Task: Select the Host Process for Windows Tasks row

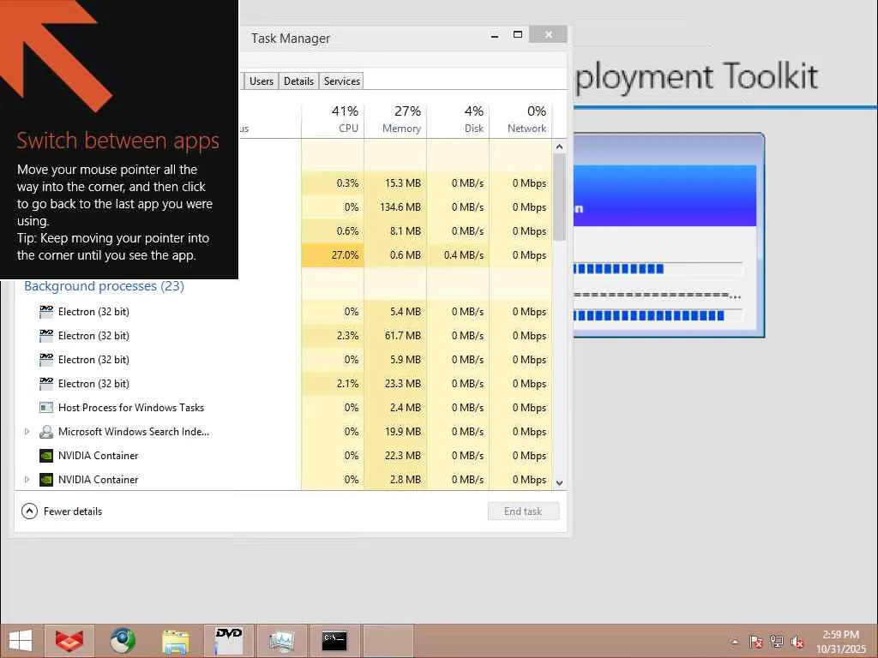Action: [283, 407]
